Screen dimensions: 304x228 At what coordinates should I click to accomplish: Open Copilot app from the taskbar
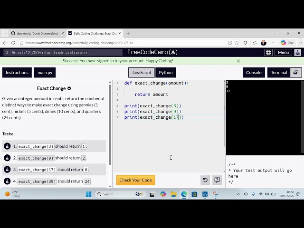[163, 194]
